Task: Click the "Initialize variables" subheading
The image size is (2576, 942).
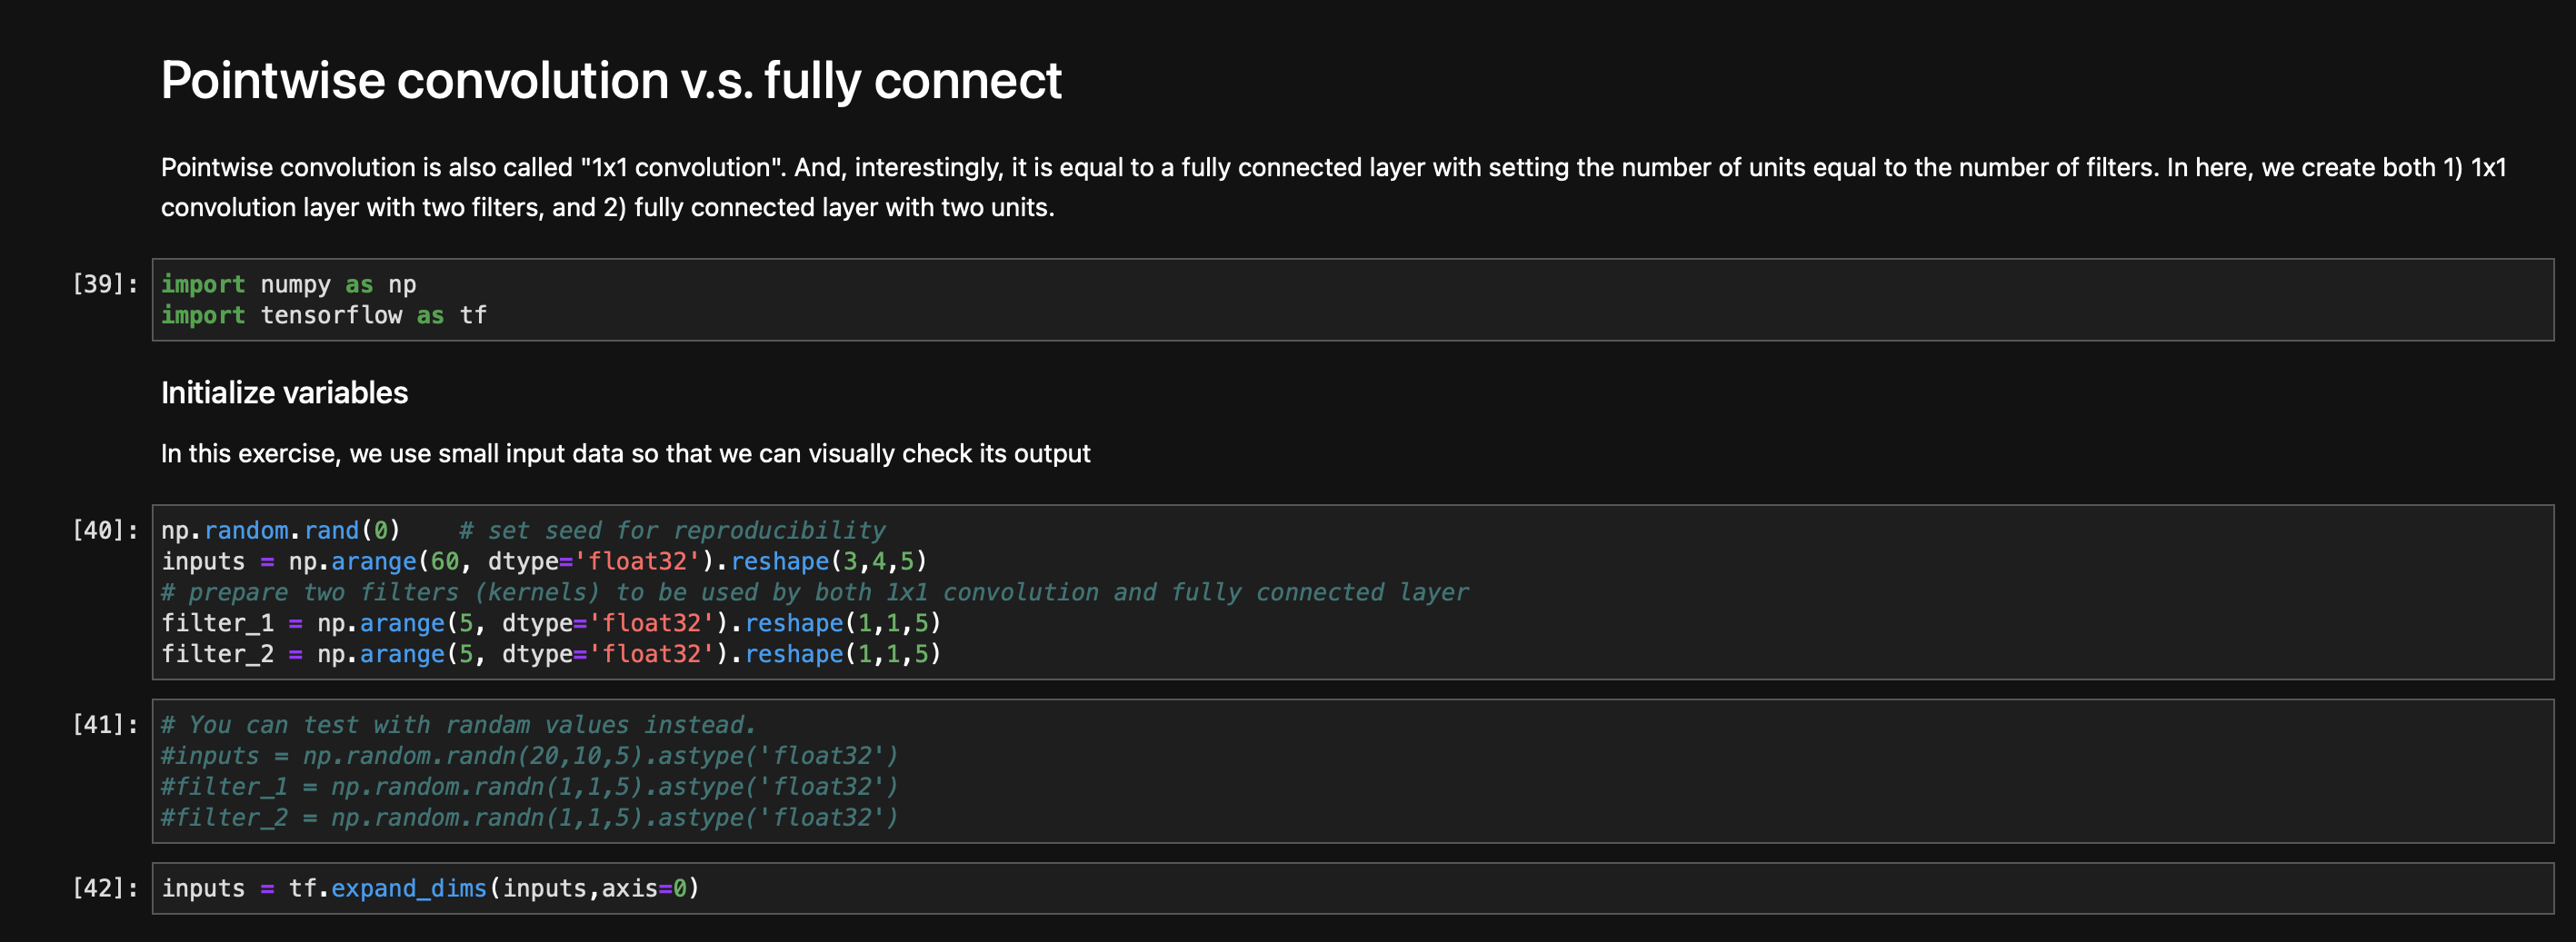Action: click(x=284, y=392)
